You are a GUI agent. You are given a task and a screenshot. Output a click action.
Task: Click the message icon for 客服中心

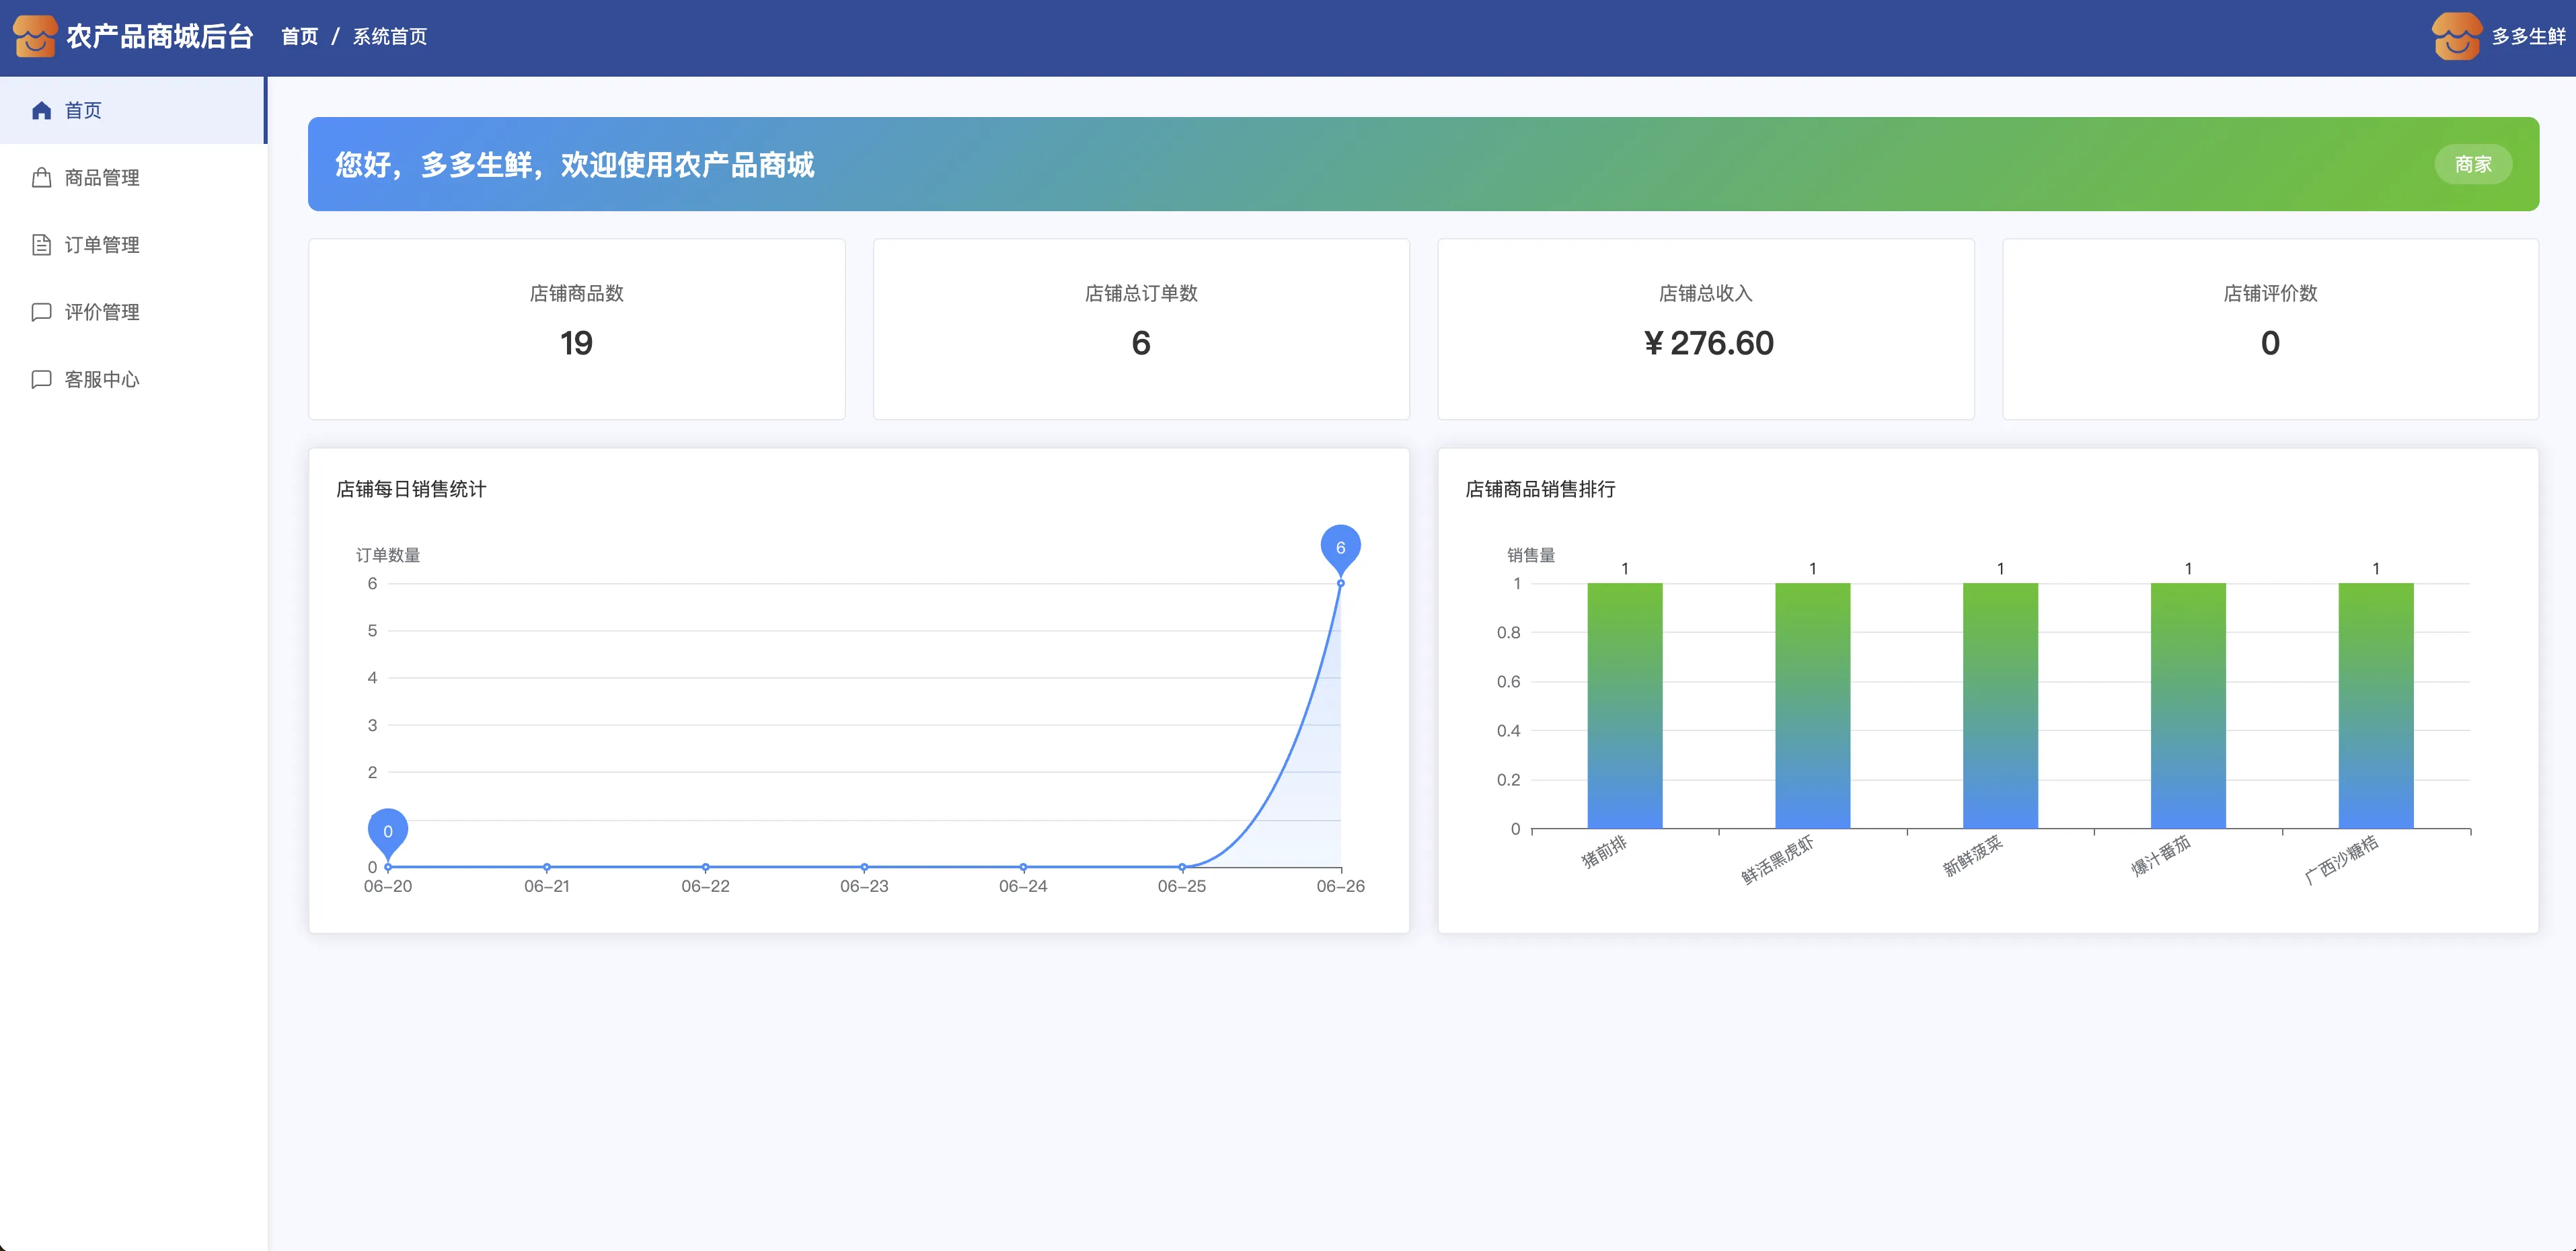[41, 379]
